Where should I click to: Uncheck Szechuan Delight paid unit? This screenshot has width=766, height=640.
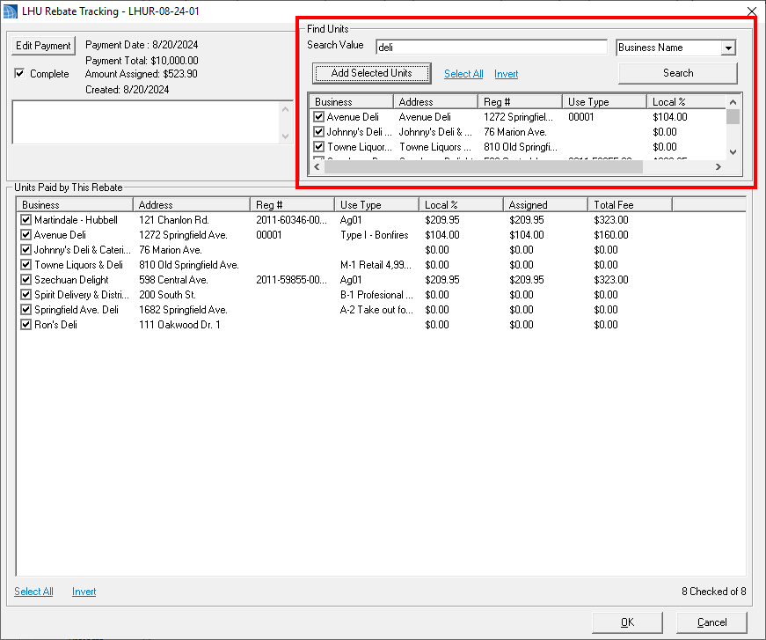pyautogui.click(x=26, y=280)
